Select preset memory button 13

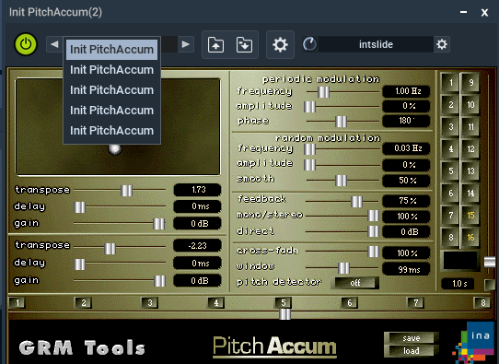click(470, 171)
